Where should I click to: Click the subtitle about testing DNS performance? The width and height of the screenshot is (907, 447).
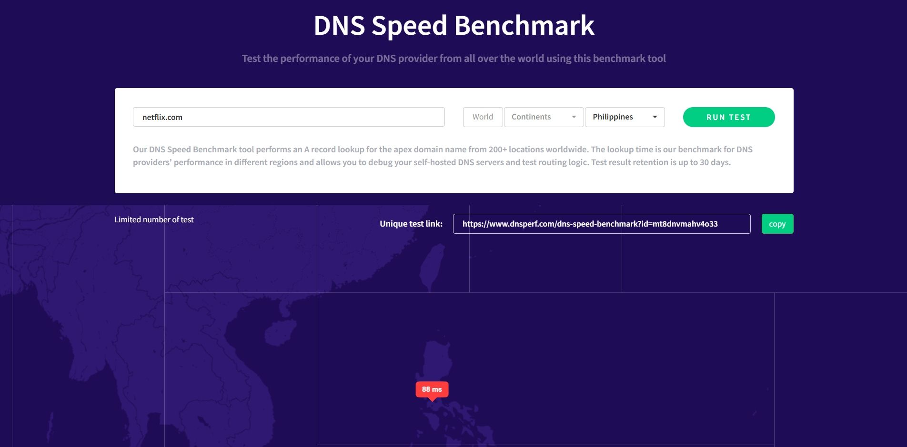point(453,59)
